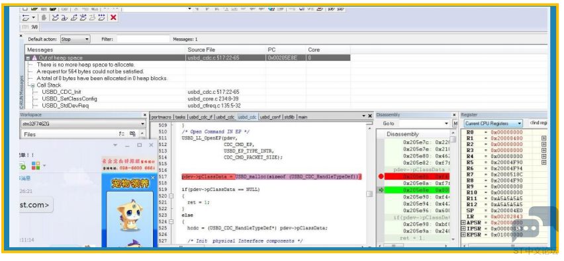
Task: Click the find register search field
Action: pyautogui.click(x=538, y=123)
